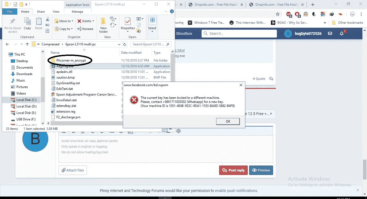This screenshot has width=367, height=199.
Task: Open the reply editor settings gear icon
Action: [x=178, y=131]
